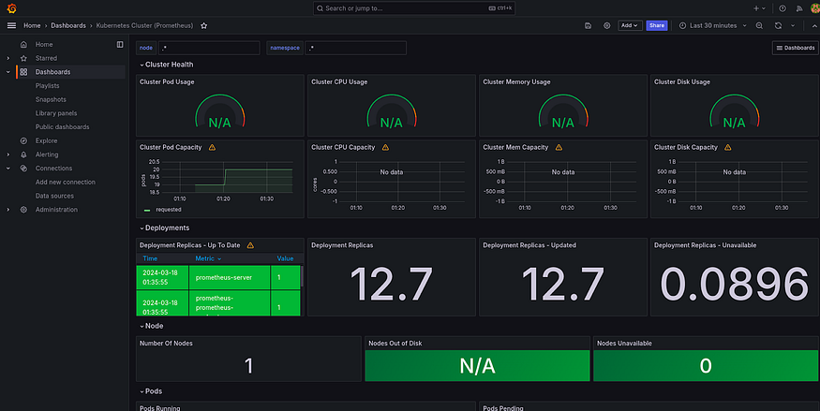The width and height of the screenshot is (820, 411).
Task: Open Explore via the compass icon
Action: point(23,141)
